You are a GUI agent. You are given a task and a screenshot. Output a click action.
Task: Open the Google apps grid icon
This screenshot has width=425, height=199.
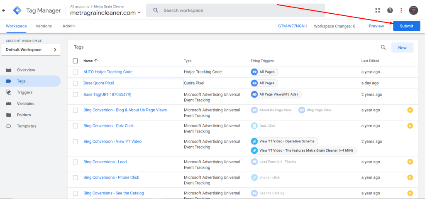coord(377,10)
